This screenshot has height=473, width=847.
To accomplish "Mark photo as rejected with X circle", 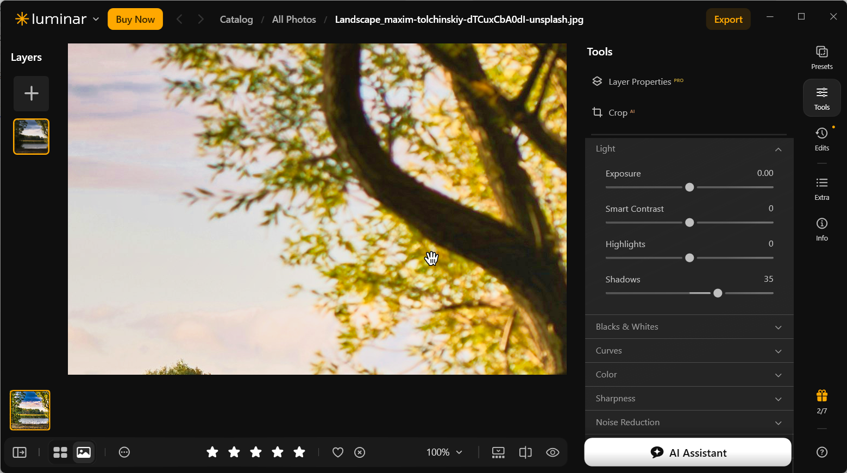I will point(360,452).
